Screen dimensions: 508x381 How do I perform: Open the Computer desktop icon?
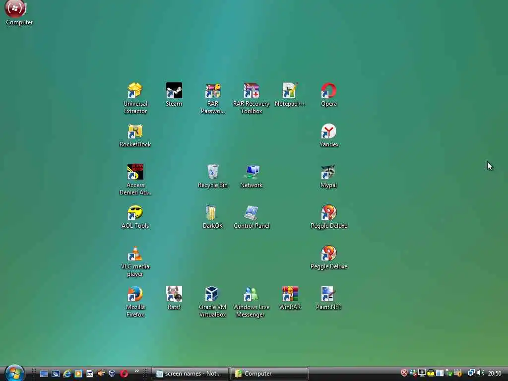(19, 13)
